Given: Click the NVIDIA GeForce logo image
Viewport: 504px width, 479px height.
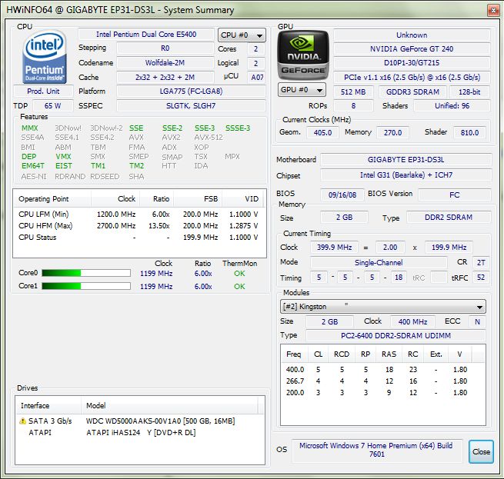Looking at the screenshot, I should pyautogui.click(x=303, y=55).
